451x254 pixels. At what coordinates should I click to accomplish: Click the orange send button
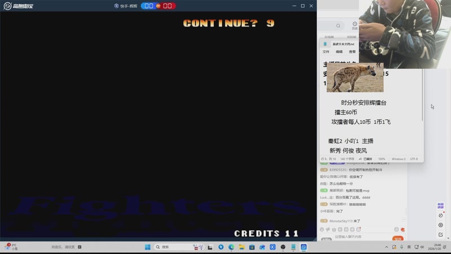tap(398, 239)
